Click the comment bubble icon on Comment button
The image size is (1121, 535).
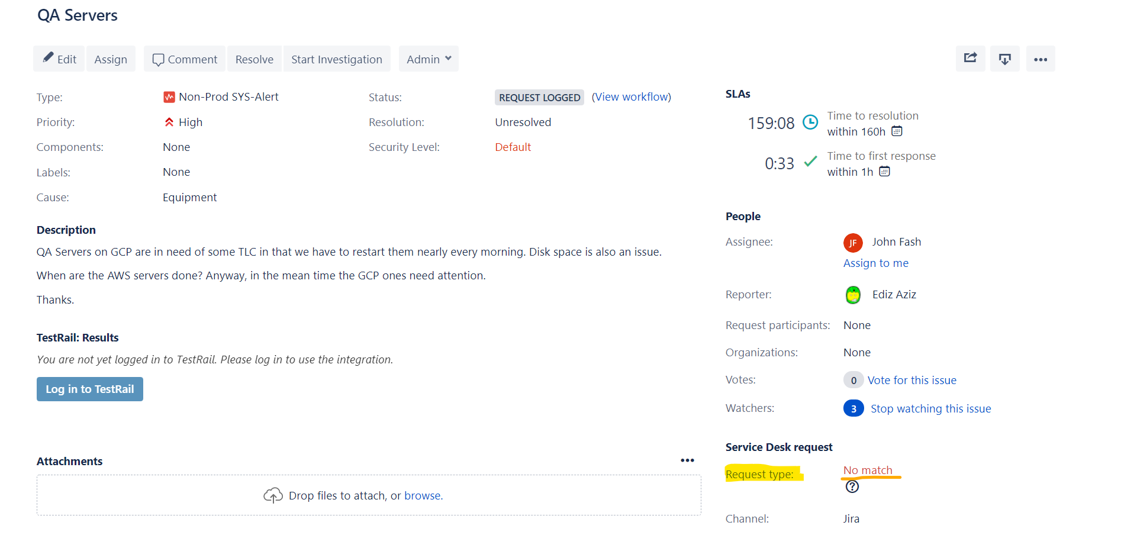pos(158,59)
